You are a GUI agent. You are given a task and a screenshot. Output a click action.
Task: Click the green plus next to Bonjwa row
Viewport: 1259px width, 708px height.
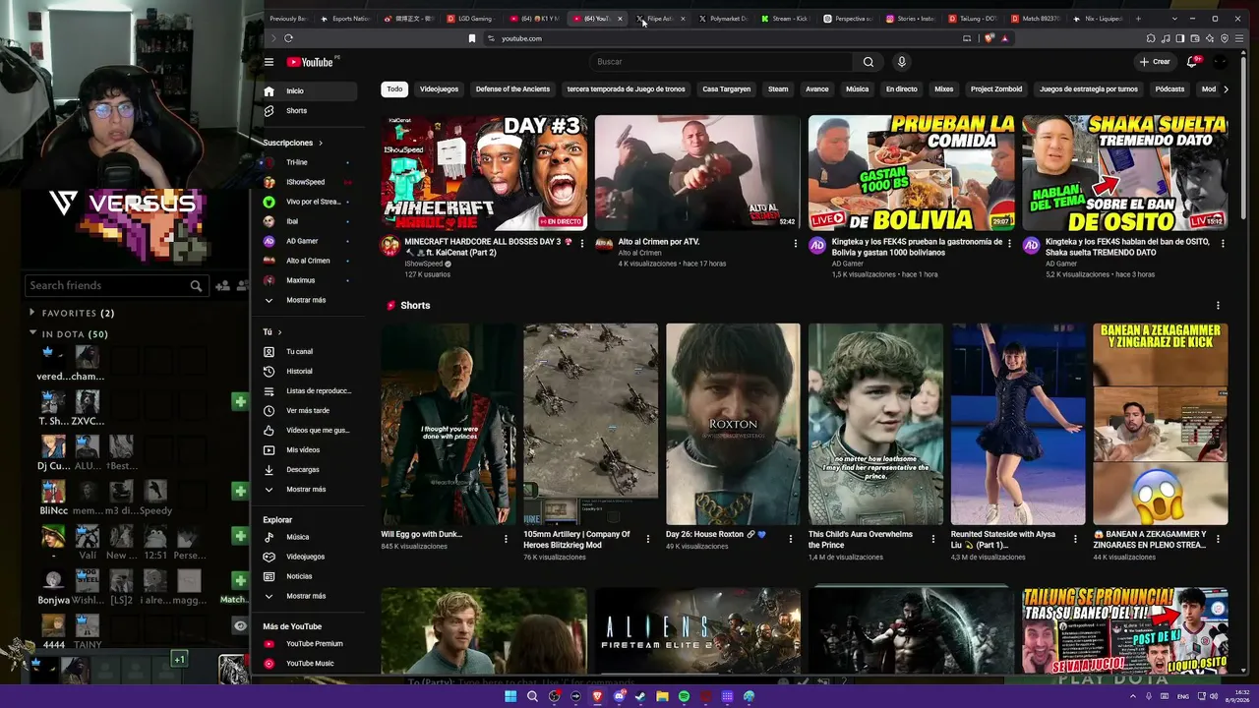pyautogui.click(x=239, y=580)
